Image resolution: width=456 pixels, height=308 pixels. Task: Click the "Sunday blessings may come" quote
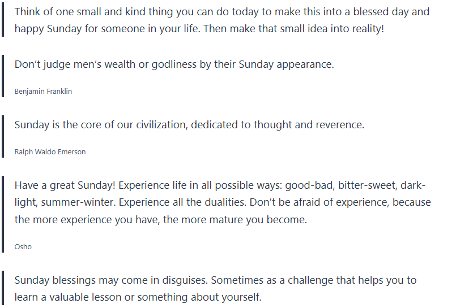(215, 280)
